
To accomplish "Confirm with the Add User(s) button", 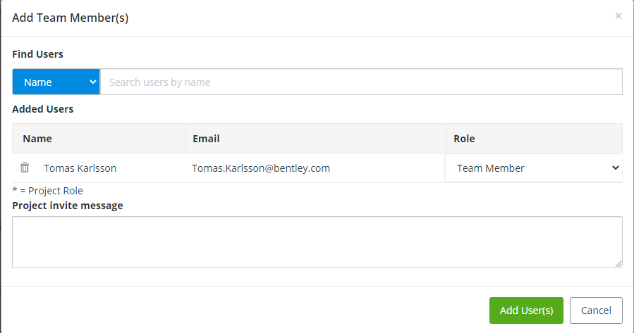I will [x=526, y=310].
